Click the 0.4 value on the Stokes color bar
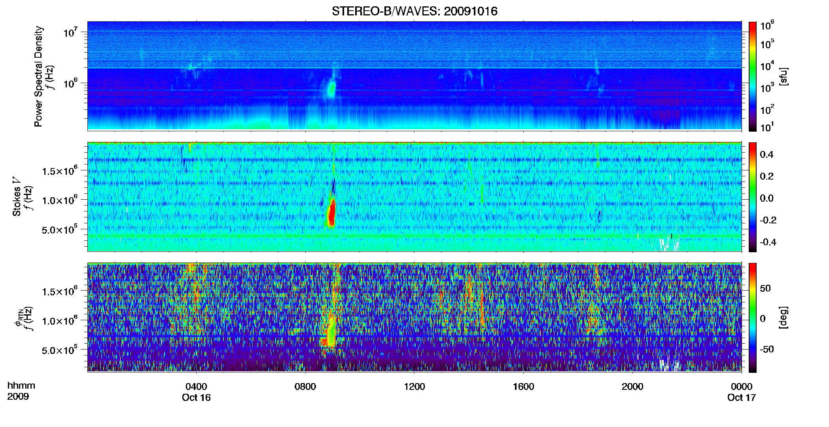Screen dimensions: 829x427 point(767,155)
